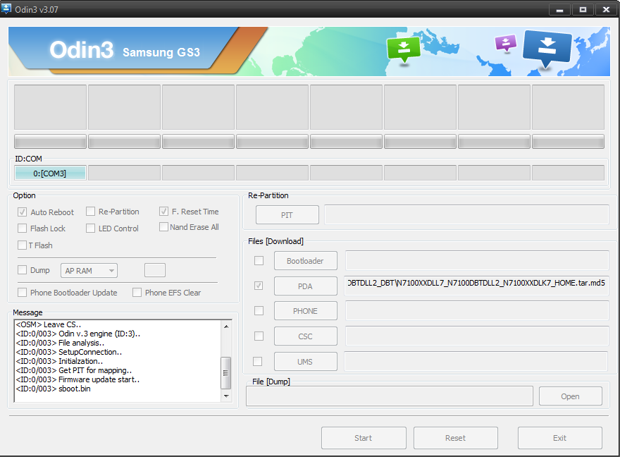Tick the checkbox beside Bootloader
The image size is (620, 457).
click(259, 261)
